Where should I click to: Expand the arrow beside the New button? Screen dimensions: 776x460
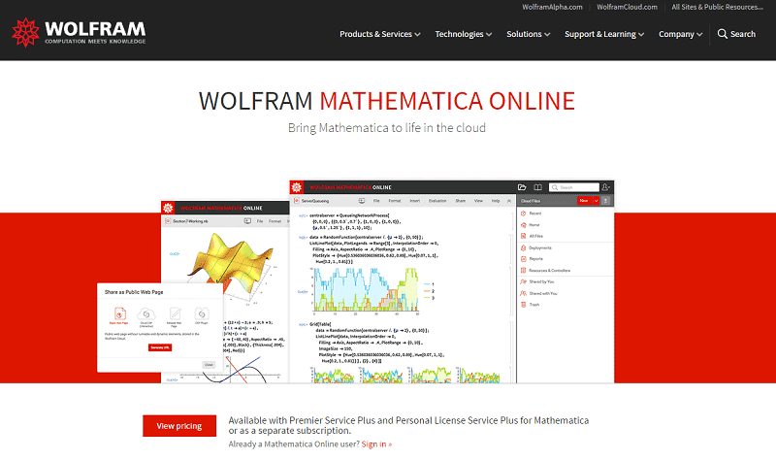pyautogui.click(x=596, y=201)
